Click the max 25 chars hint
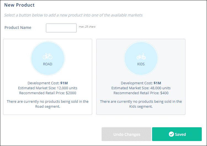 pos(87,27)
